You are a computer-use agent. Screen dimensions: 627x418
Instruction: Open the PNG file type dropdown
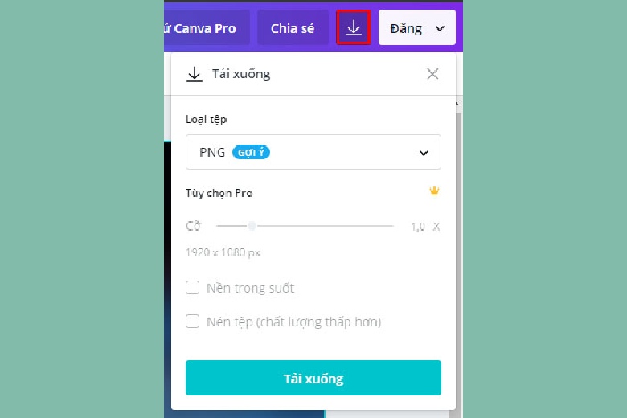tap(313, 152)
